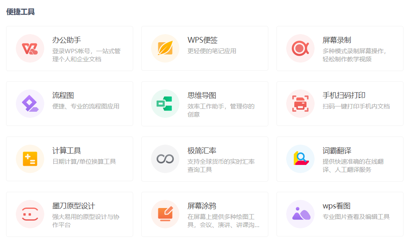Click the 办公助手 red WPS icon
Image resolution: width=410 pixels, height=247 pixels.
30,48
